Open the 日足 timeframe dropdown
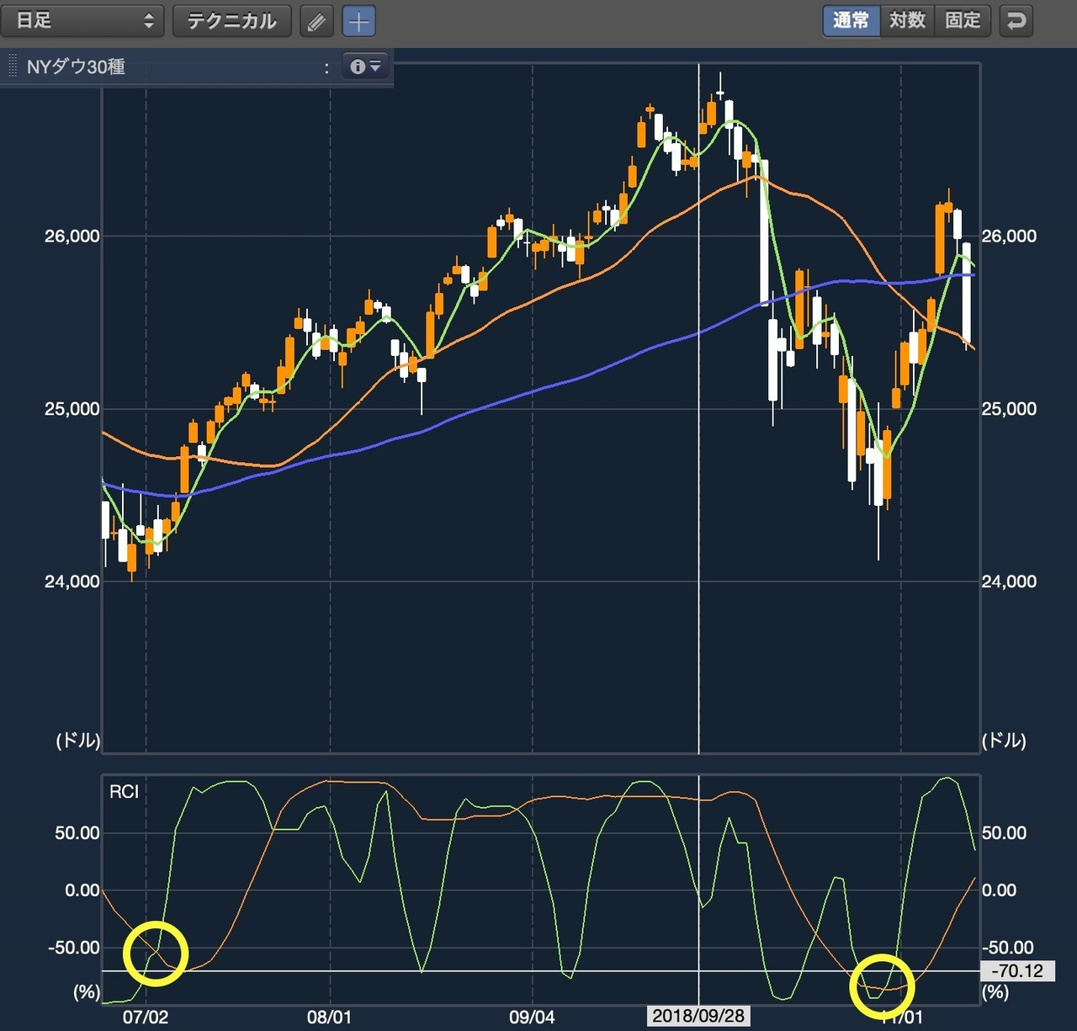Screen dimensions: 1077x1031 [x=82, y=21]
